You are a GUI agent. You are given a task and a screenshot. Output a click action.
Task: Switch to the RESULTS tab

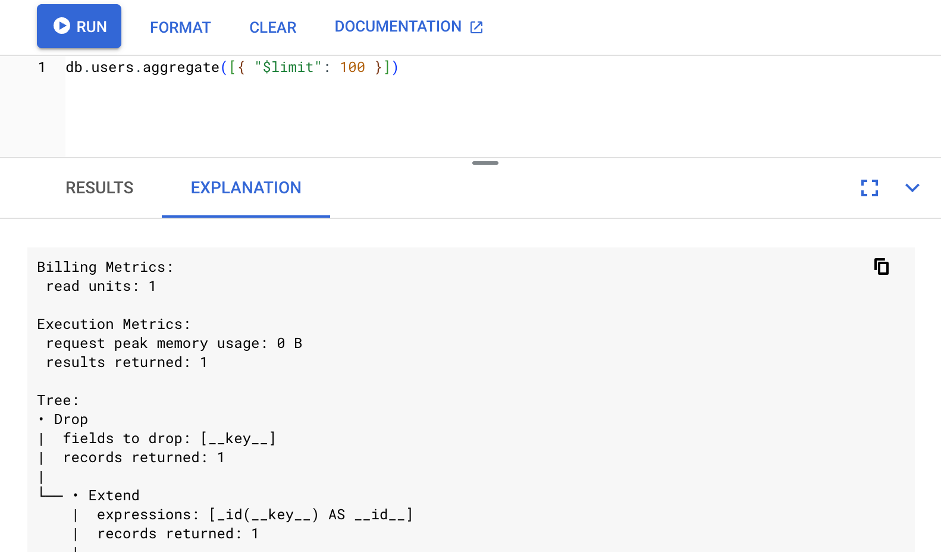coord(99,188)
